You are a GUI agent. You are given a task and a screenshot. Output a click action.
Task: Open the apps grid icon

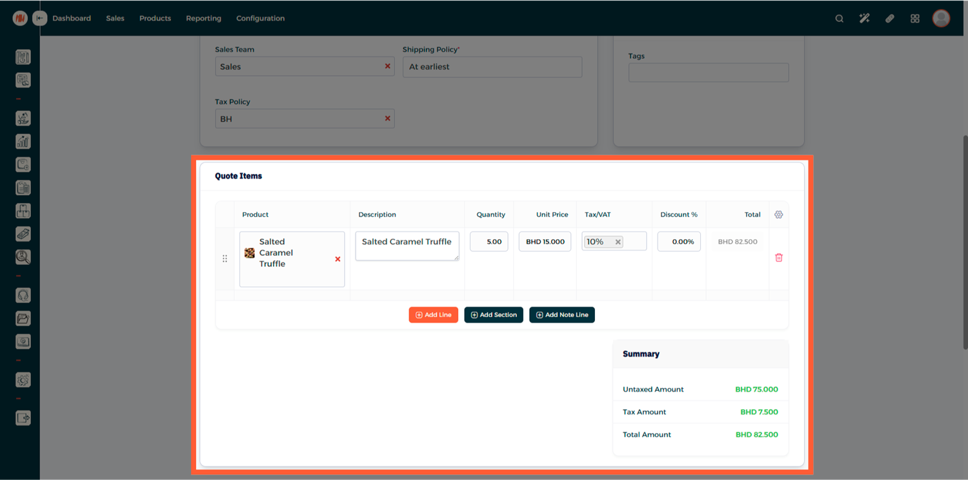coord(914,19)
